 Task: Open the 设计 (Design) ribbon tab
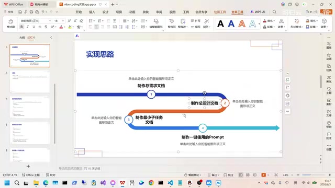[x=105, y=12]
